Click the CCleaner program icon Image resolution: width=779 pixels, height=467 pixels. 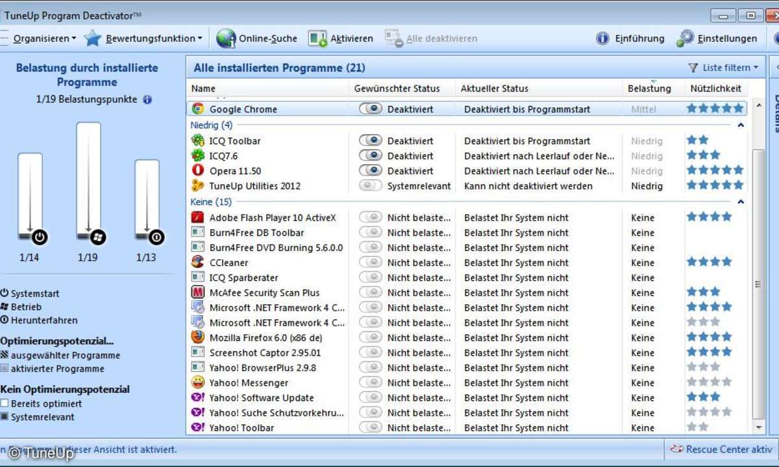tap(198, 262)
